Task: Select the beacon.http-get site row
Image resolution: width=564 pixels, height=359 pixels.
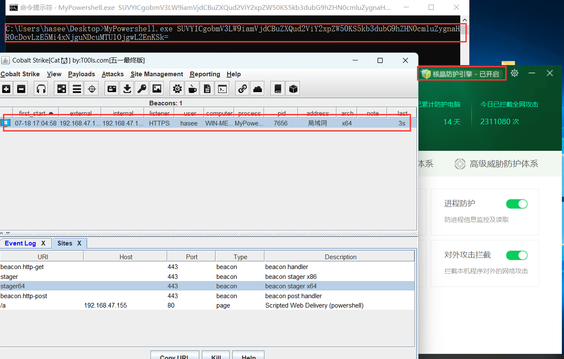Action: [207, 266]
